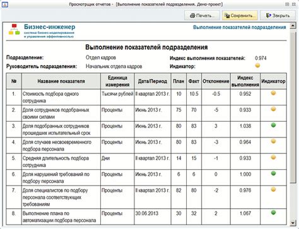
Task: Click 'Средняя длительность подбора сотрудника' cell
Action: click(x=61, y=161)
